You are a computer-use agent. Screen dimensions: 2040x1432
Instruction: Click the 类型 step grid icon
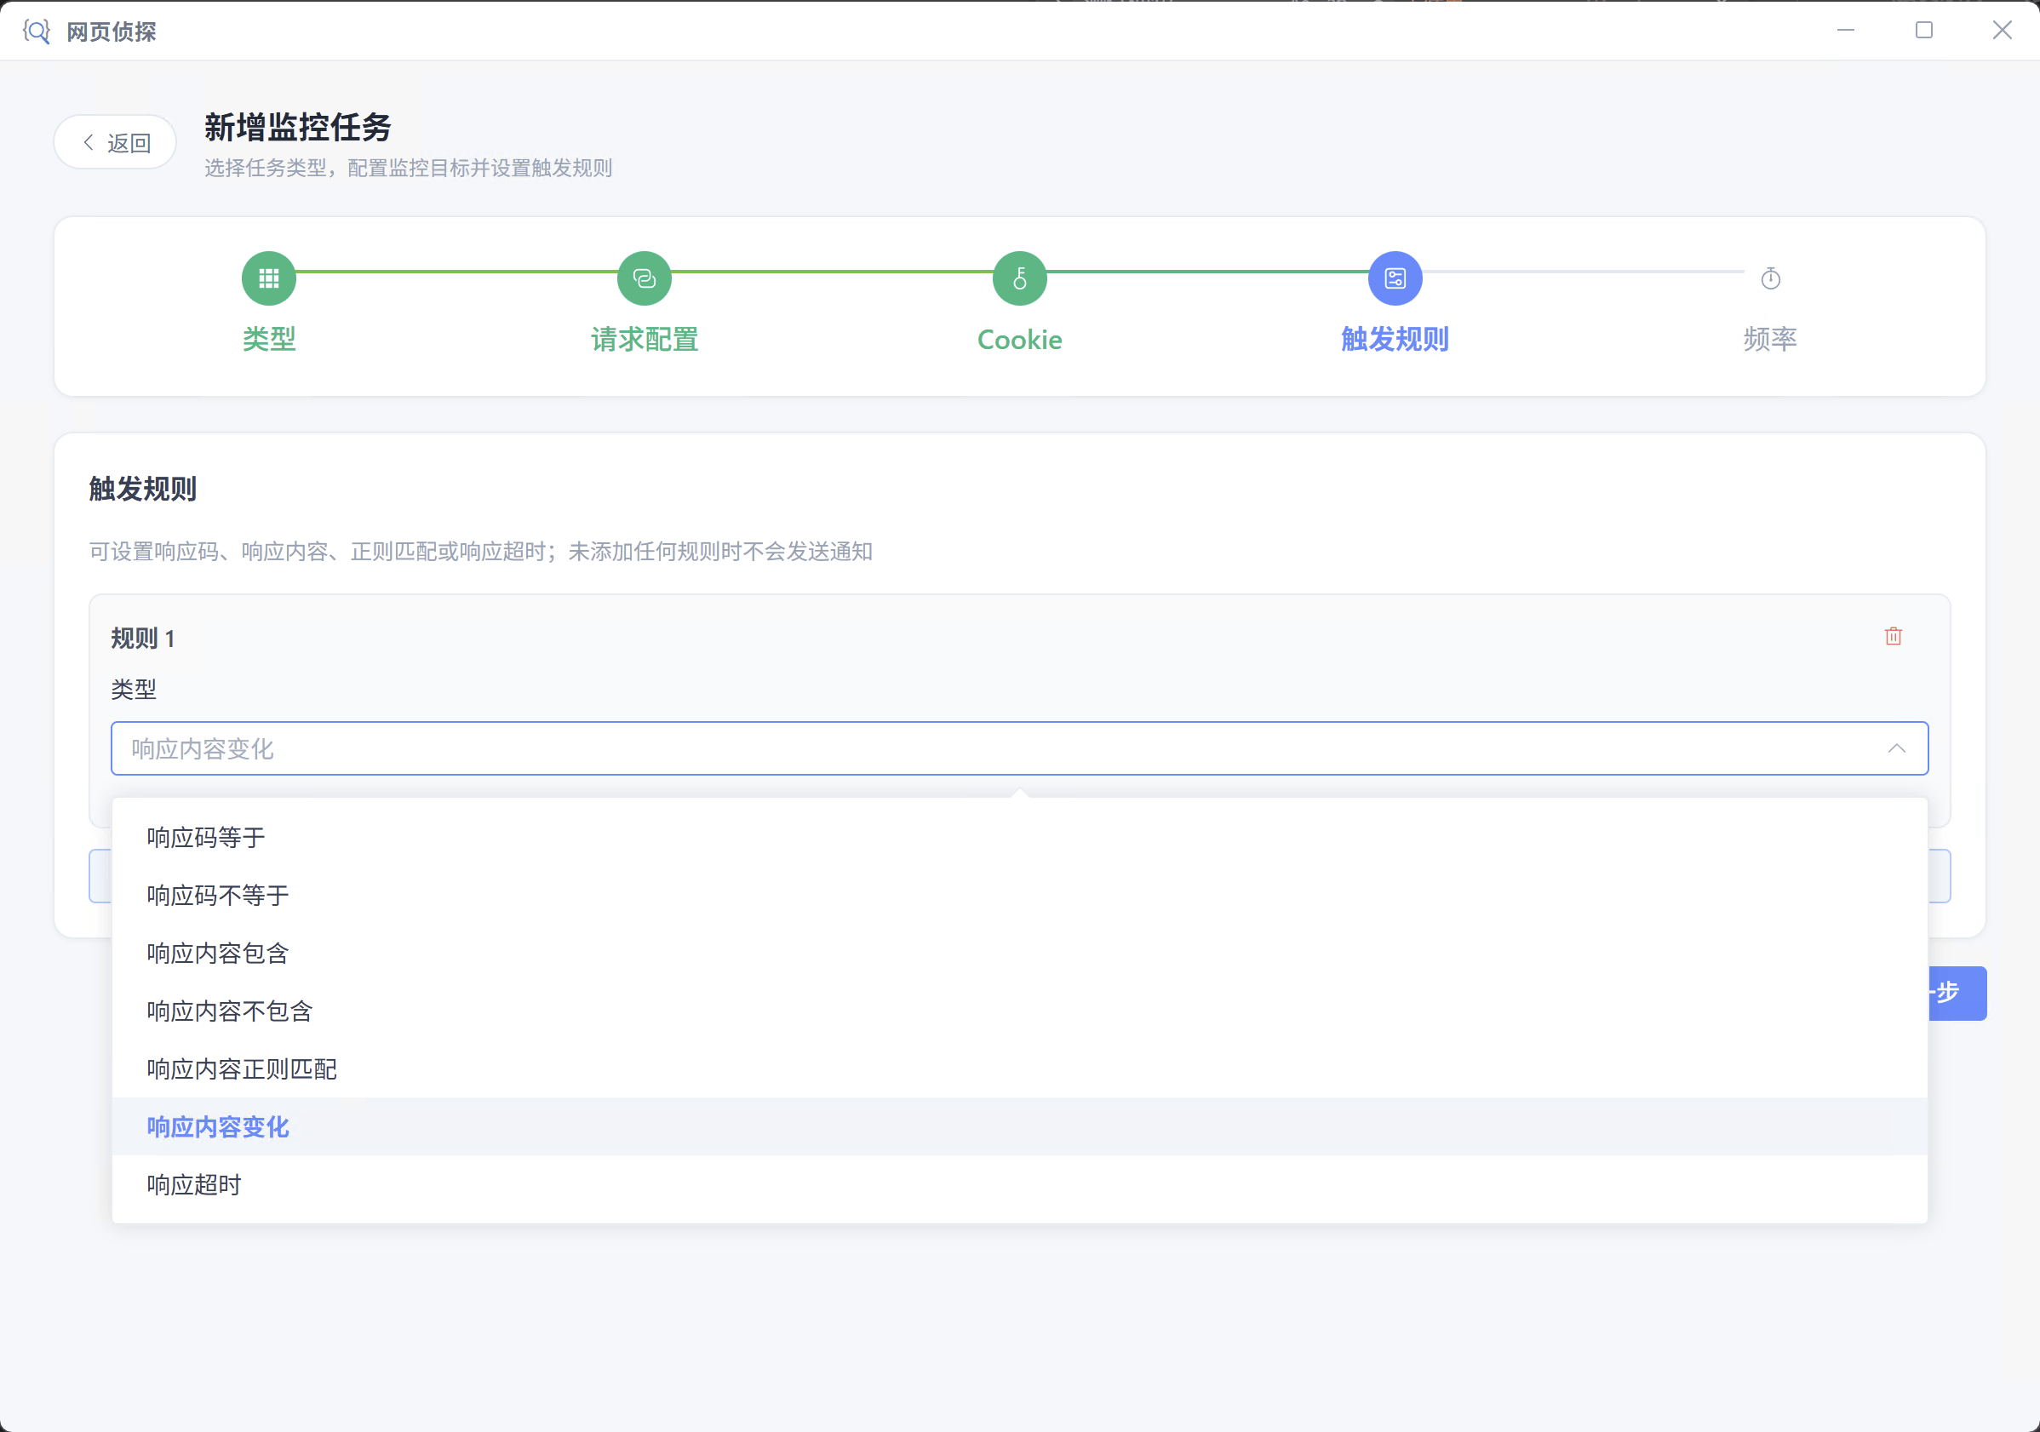pos(268,278)
